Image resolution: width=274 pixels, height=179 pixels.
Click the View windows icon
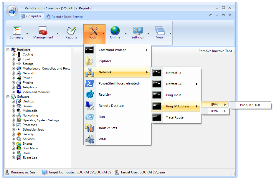160,31
